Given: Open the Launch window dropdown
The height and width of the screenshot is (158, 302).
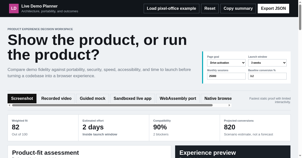Looking at the screenshot, I should point(267,63).
